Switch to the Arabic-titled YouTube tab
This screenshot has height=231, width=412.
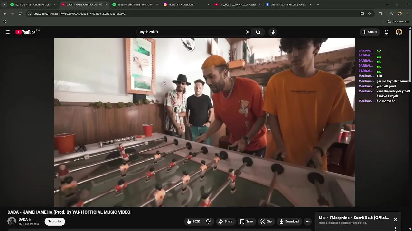[237, 4]
